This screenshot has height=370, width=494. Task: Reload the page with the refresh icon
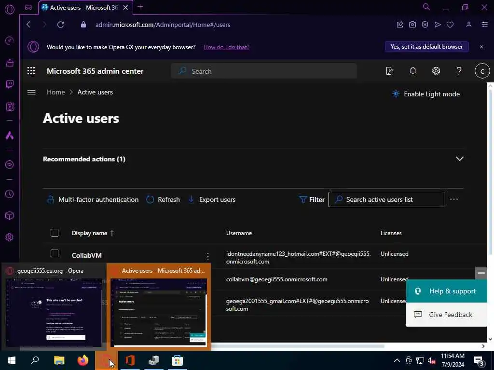pos(60,25)
